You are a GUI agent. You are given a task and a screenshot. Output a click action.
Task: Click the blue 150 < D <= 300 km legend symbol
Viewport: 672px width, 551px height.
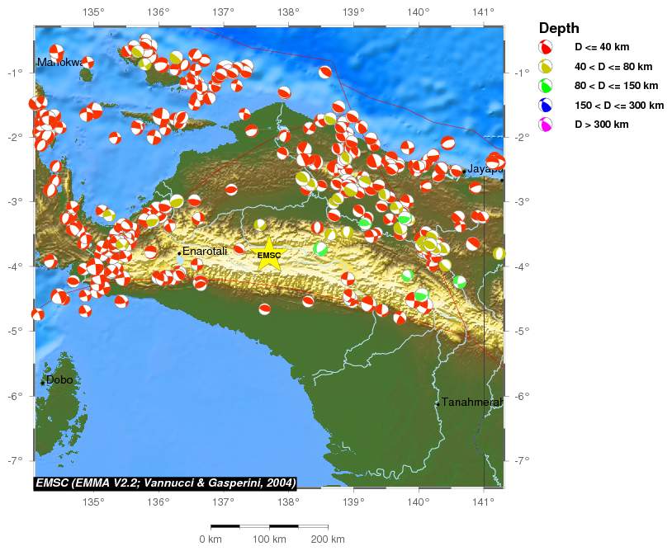click(x=546, y=106)
